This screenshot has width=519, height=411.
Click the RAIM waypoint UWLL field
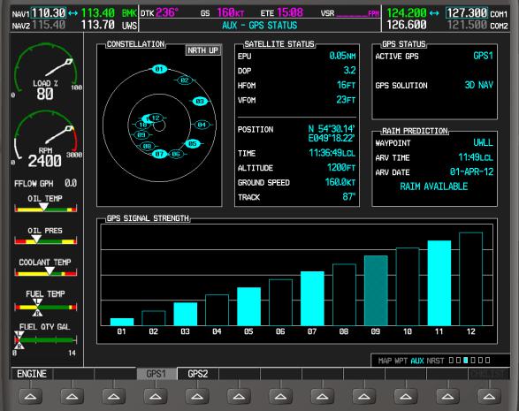483,142
